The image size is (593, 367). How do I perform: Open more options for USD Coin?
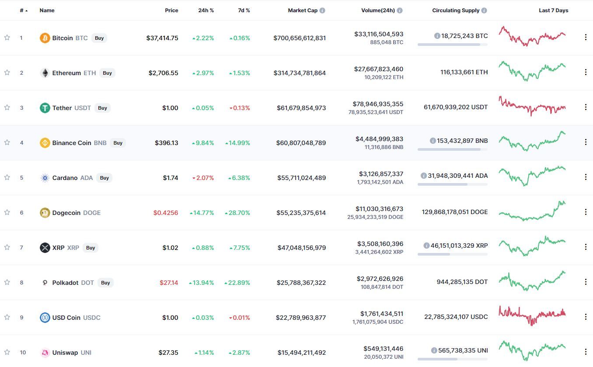point(586,317)
